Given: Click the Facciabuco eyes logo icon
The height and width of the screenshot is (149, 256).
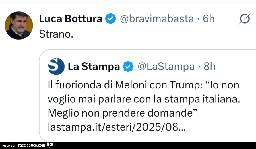Looking at the screenshot, I should (50, 145).
